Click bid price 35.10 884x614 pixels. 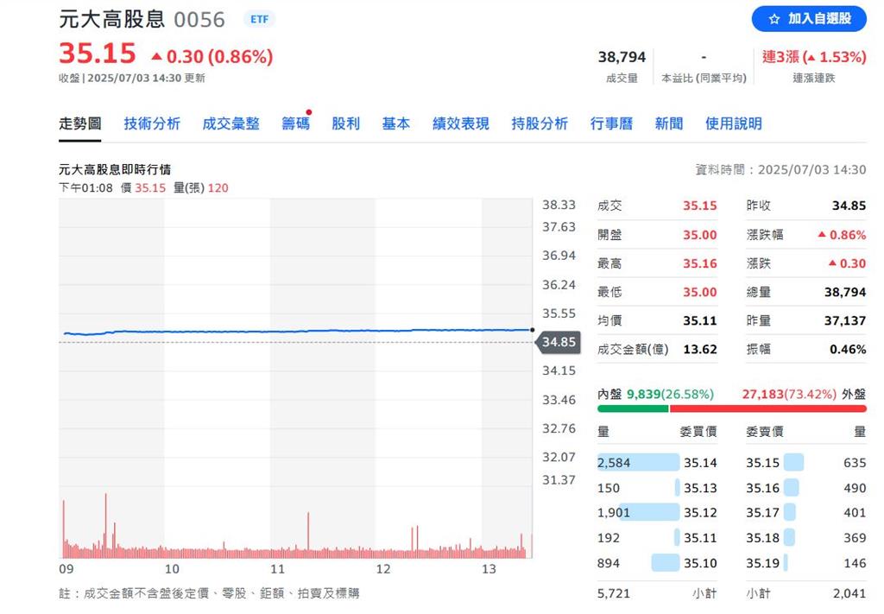(700, 563)
